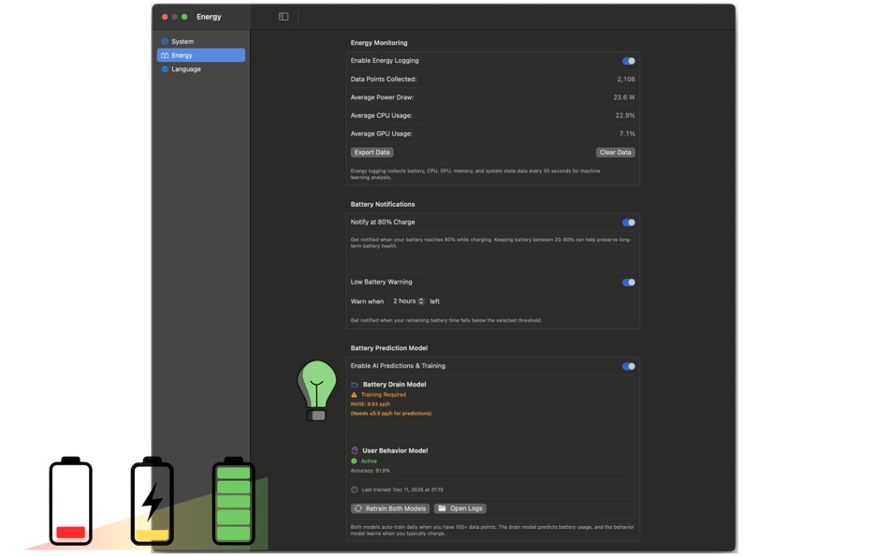
Task: Disable Low Battery Warning
Action: coord(628,282)
